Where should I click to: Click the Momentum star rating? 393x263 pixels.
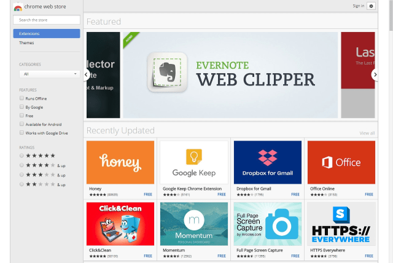(x=171, y=256)
